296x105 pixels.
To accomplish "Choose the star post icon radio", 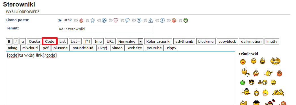I will click(x=88, y=20).
